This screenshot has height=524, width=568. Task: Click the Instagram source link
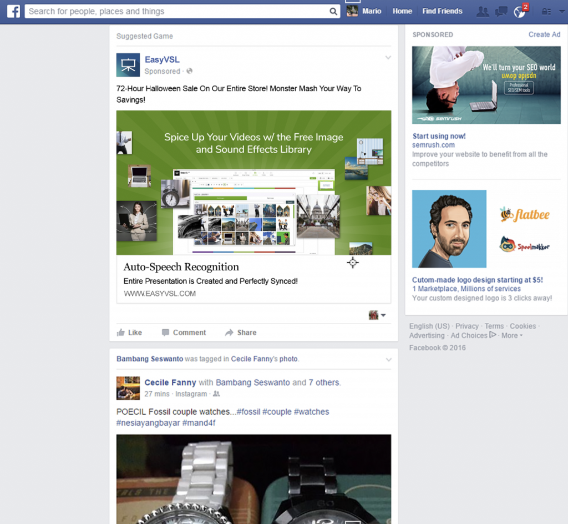(191, 394)
